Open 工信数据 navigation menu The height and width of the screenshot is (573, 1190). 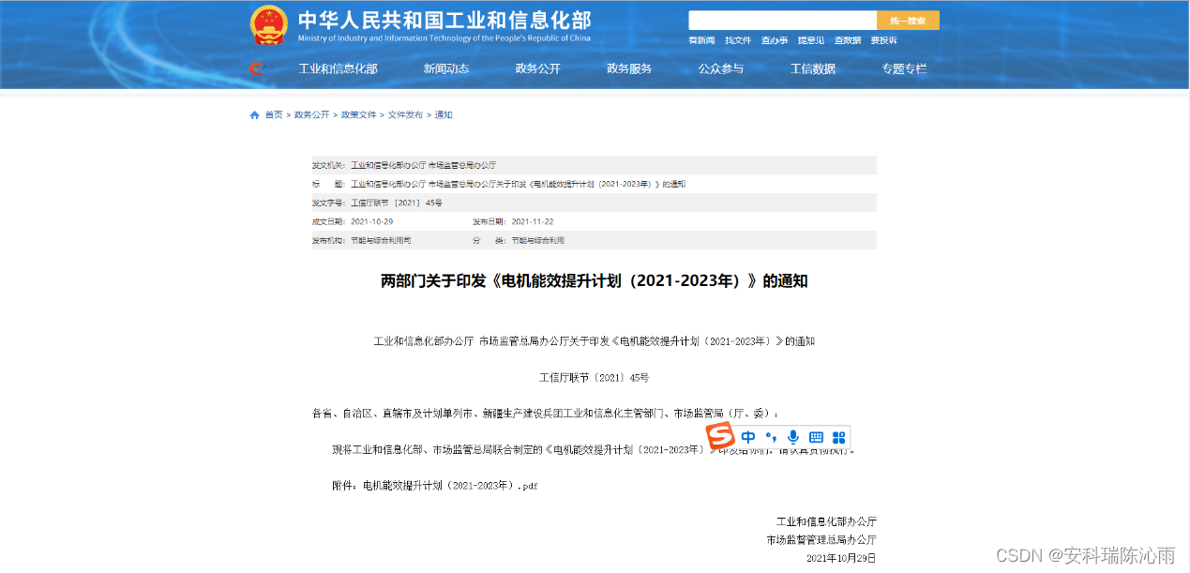813,68
